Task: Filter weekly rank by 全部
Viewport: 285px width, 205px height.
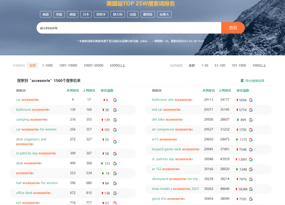Action: click(32, 65)
